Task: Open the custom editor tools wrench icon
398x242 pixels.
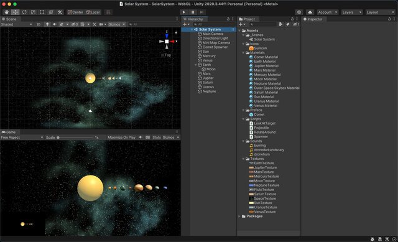Action: pos(60,12)
